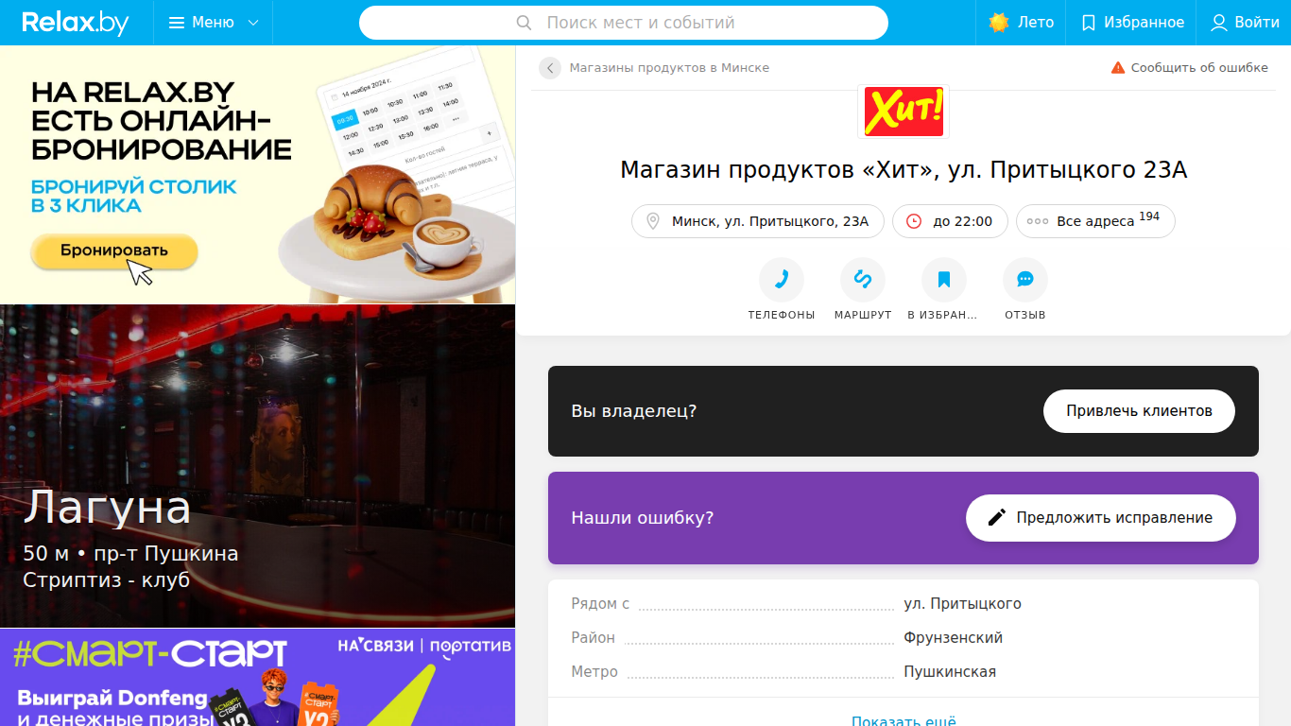
Task: Click the store title Магазин продуктов «Хит»
Action: click(904, 170)
